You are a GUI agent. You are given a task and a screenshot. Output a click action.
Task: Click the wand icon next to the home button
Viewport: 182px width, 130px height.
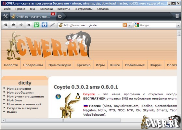coord(52,25)
